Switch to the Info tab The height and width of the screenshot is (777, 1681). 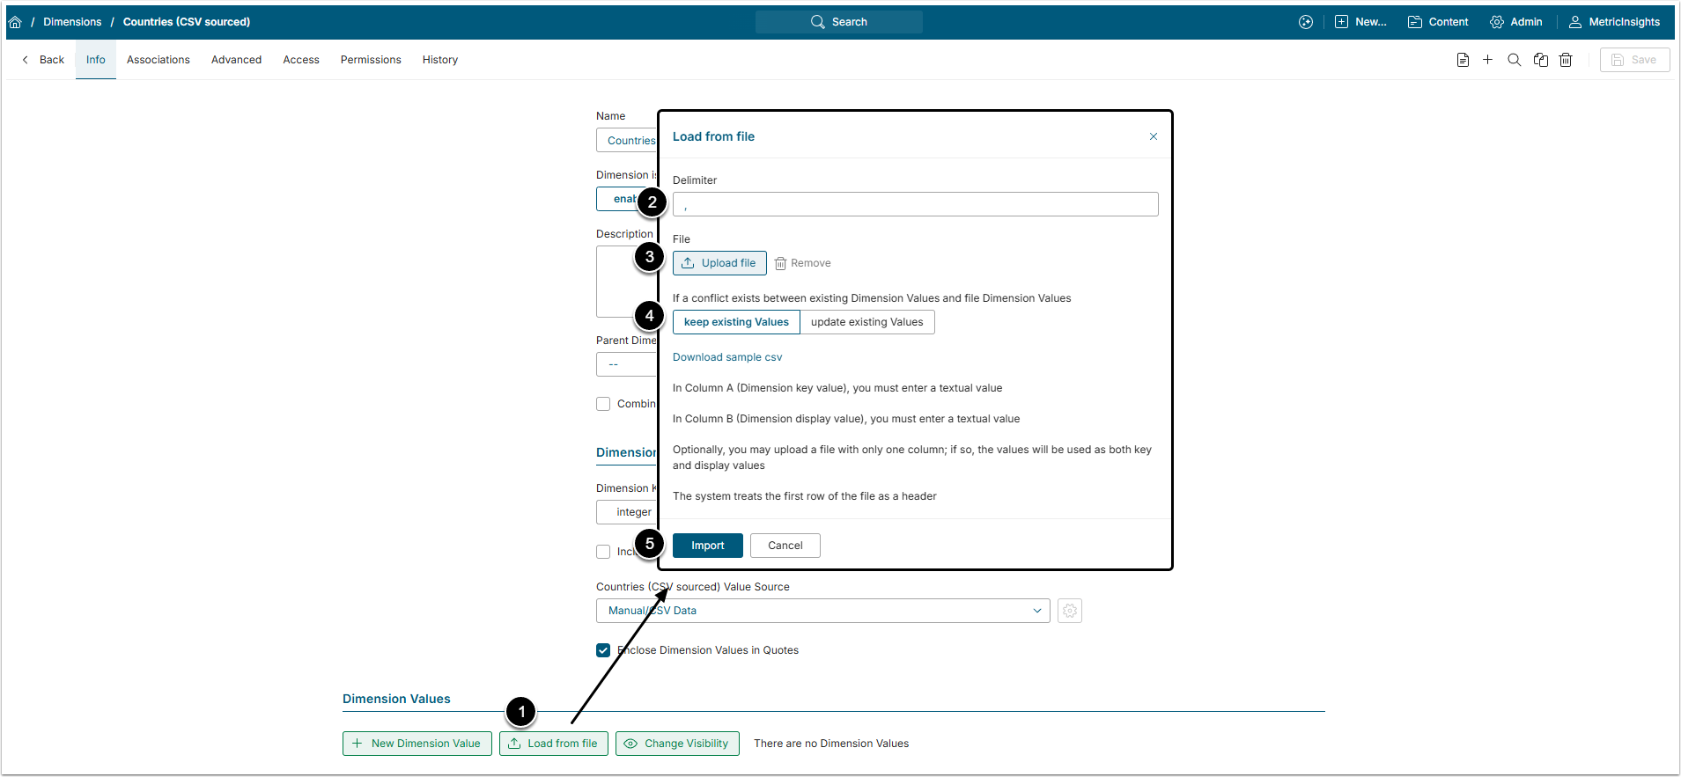[96, 60]
